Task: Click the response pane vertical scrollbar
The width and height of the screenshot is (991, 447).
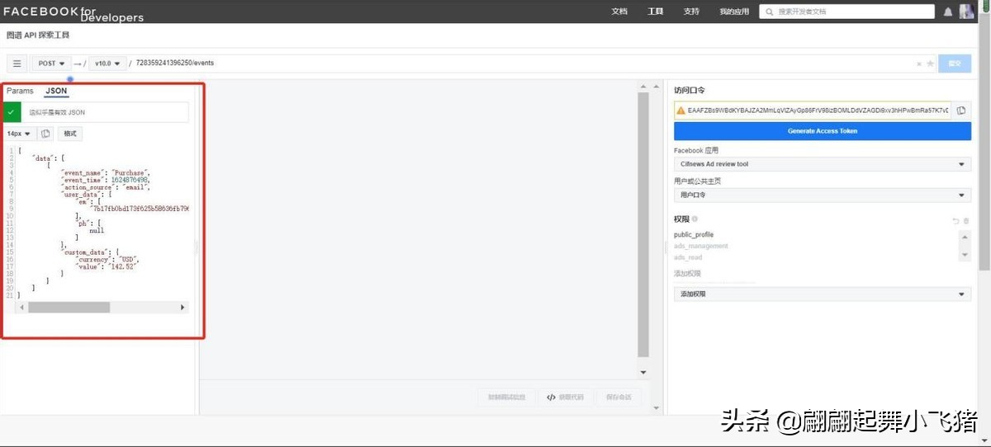Action: [x=643, y=224]
